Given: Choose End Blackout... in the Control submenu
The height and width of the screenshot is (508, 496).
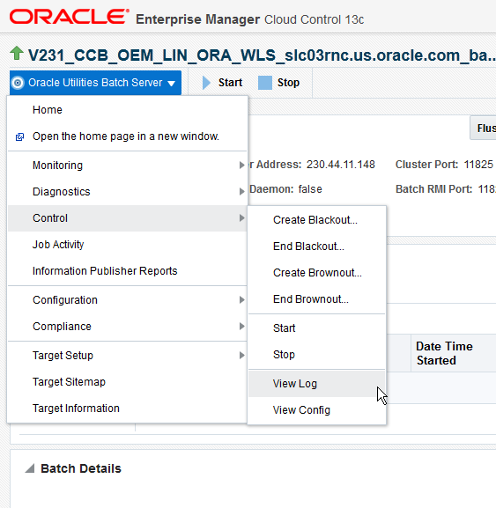Looking at the screenshot, I should click(317, 247).
